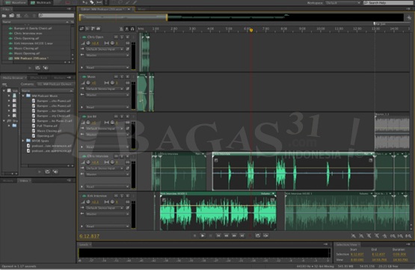Click the Skip Selection button in transport

click(265, 236)
